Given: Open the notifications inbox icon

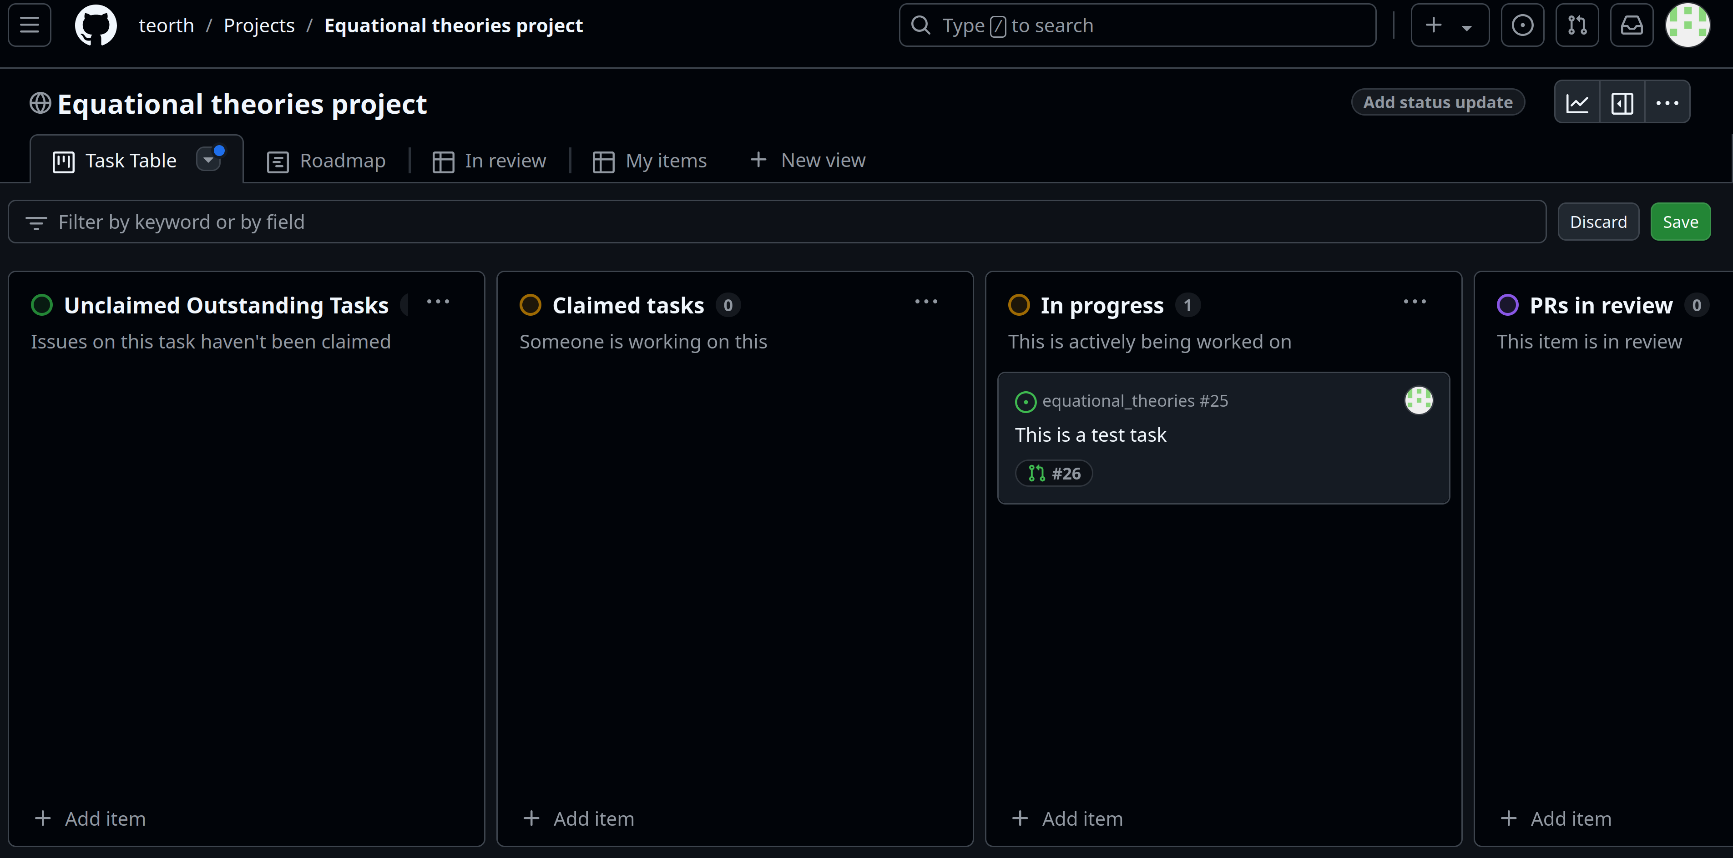Looking at the screenshot, I should pos(1632,25).
